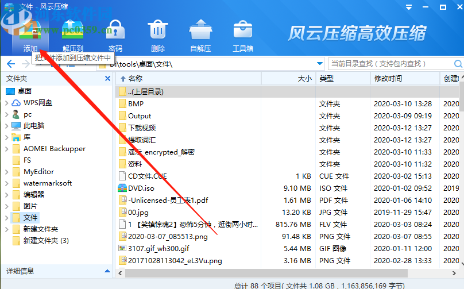Select 桌面 in the folder tree
This screenshot has height=289, width=464.
point(25,91)
